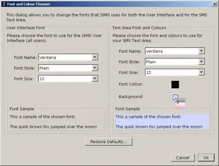Expand User Interface Font Name dropdown arrow
Viewport: 219px width, 166px height.
pos(95,58)
